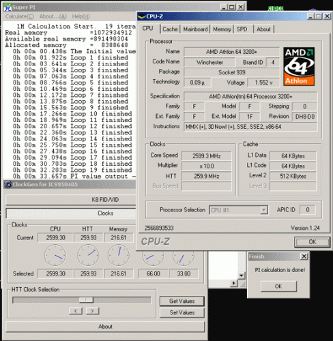The height and width of the screenshot is (341, 333).
Task: Expand the Processor Selection dropdown
Action: 263,210
